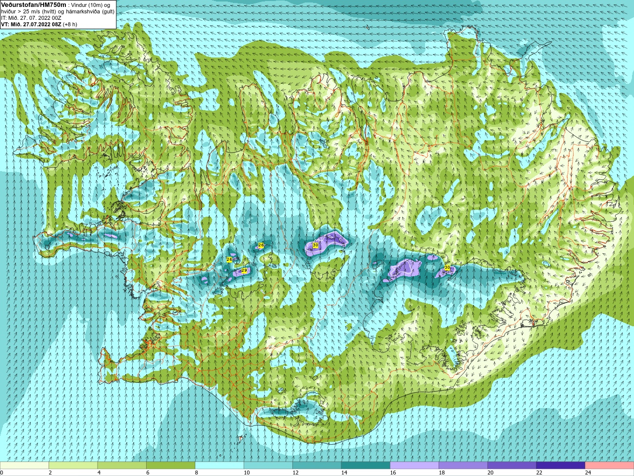The width and height of the screenshot is (634, 476).
Task: Click the "30" gust label inside the large purple area
Action: [316, 245]
